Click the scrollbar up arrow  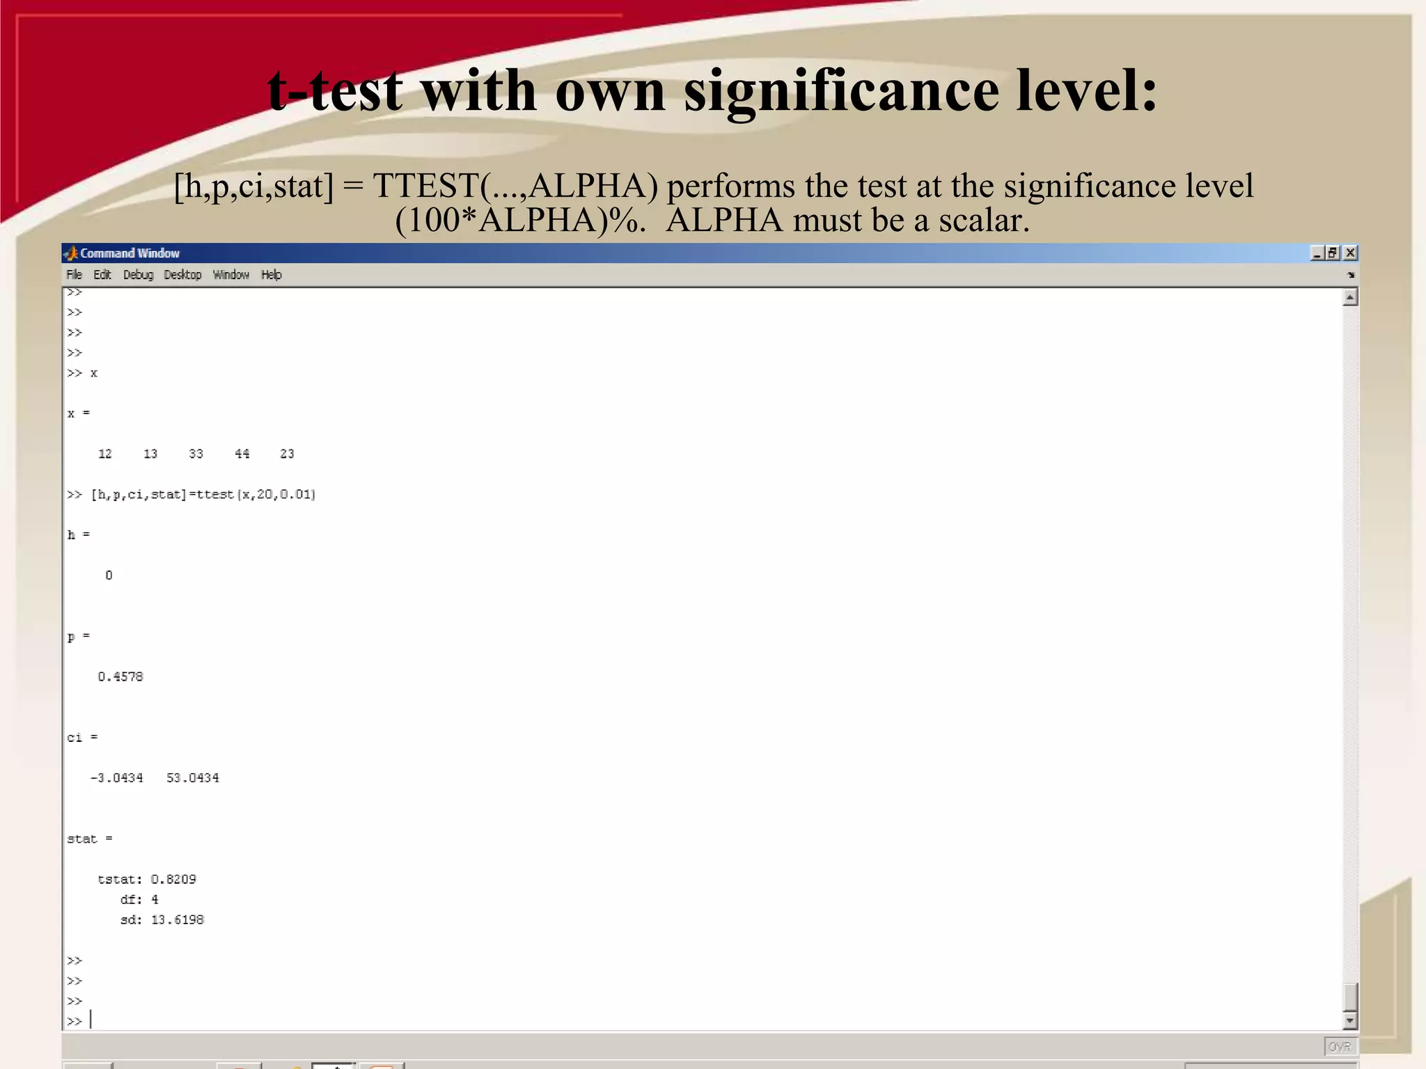pos(1350,298)
